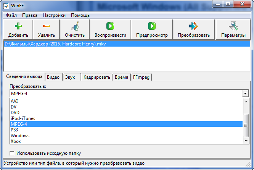The width and height of the screenshot is (254, 170).
Task: Click the green plus Добавить icon
Action: [x=18, y=26]
